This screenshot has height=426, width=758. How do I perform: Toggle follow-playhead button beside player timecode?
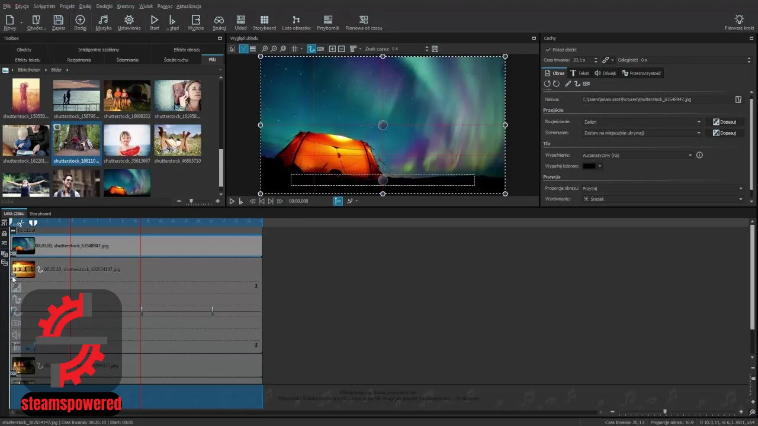pyautogui.click(x=338, y=201)
